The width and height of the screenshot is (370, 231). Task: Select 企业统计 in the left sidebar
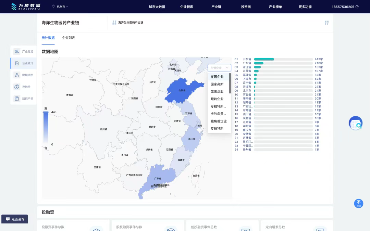coord(24,63)
